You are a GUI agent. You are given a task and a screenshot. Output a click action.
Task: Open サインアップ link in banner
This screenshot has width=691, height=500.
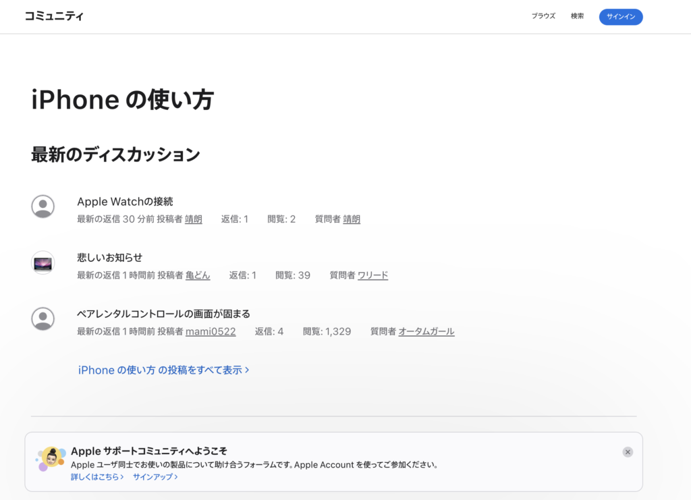(x=155, y=476)
